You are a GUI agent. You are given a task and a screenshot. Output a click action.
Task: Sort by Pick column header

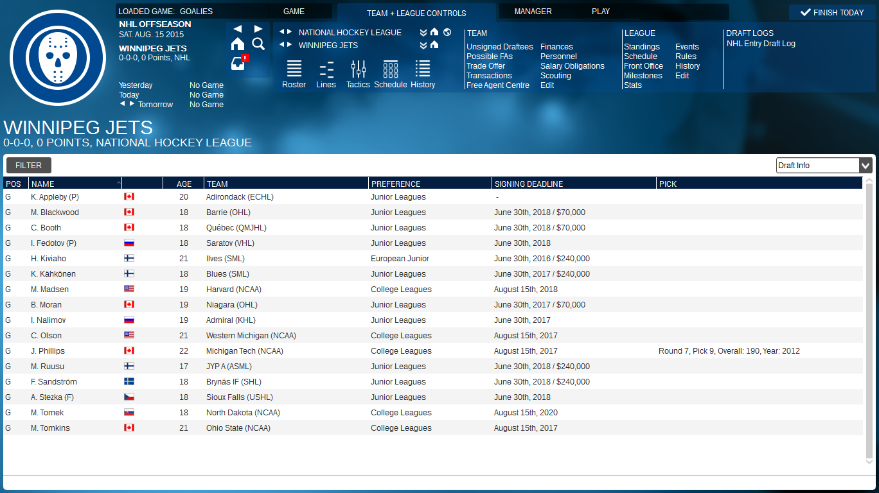(x=759, y=184)
